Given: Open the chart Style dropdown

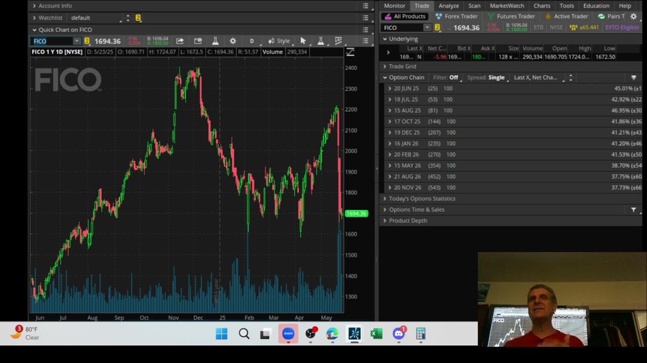Looking at the screenshot, I should pyautogui.click(x=279, y=41).
